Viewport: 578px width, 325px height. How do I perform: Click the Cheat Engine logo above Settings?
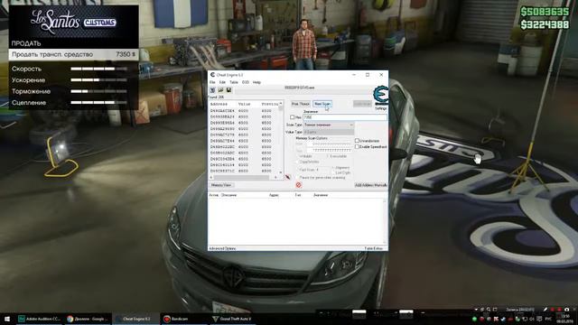coord(380,95)
